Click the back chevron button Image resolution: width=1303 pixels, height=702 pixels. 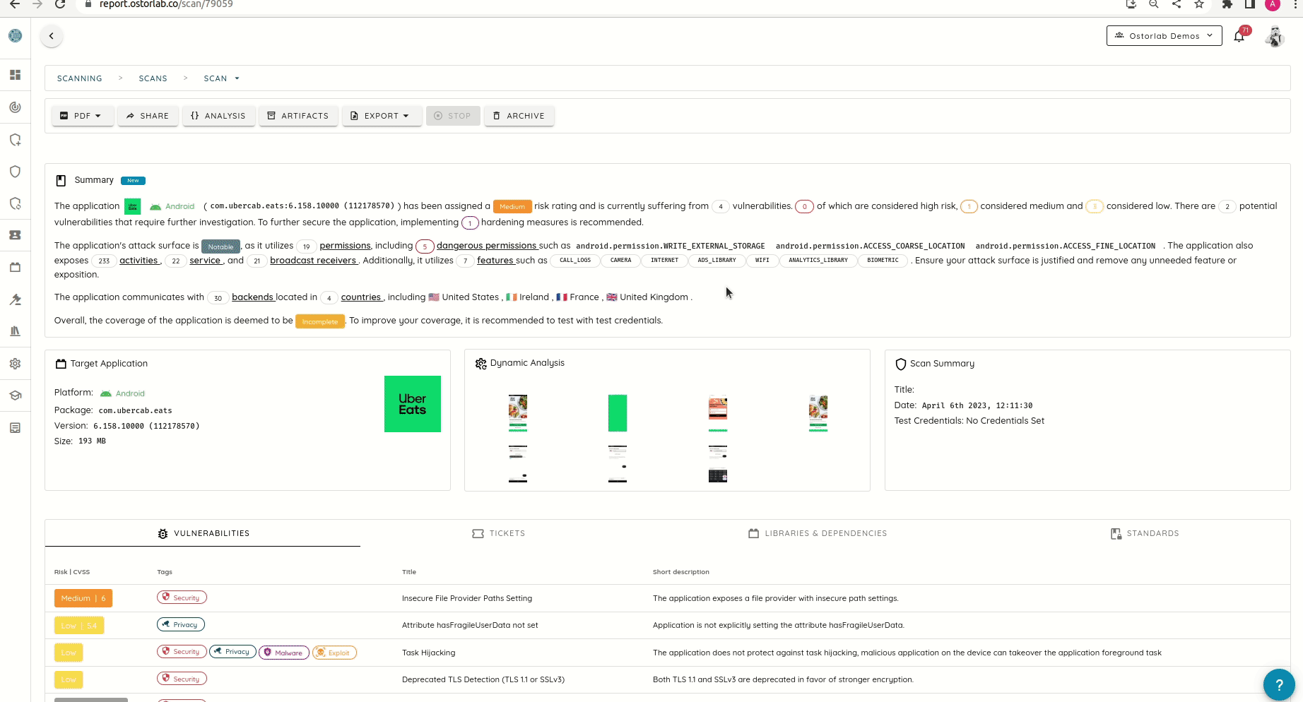pos(51,36)
